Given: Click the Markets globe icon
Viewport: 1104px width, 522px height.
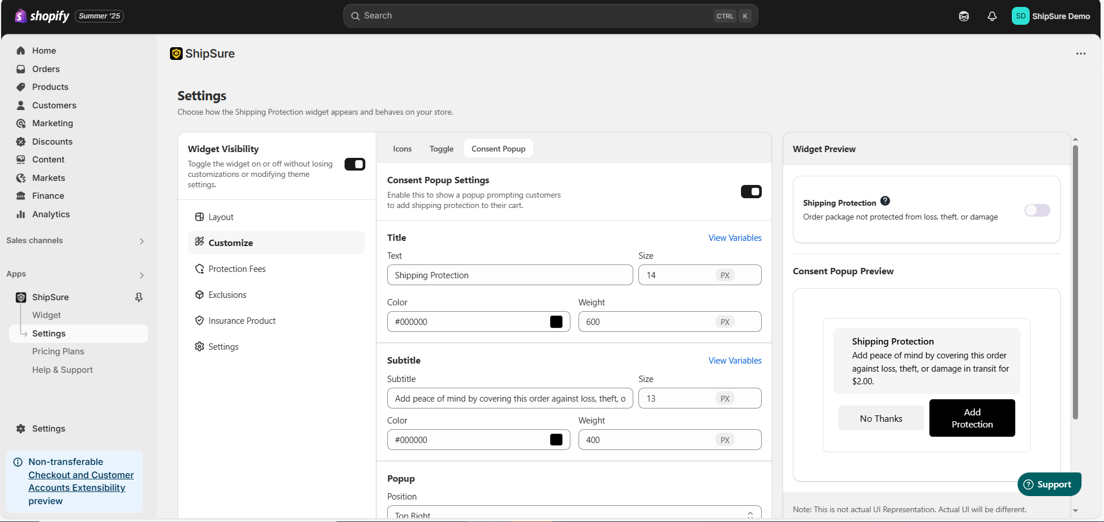Looking at the screenshot, I should 21,178.
